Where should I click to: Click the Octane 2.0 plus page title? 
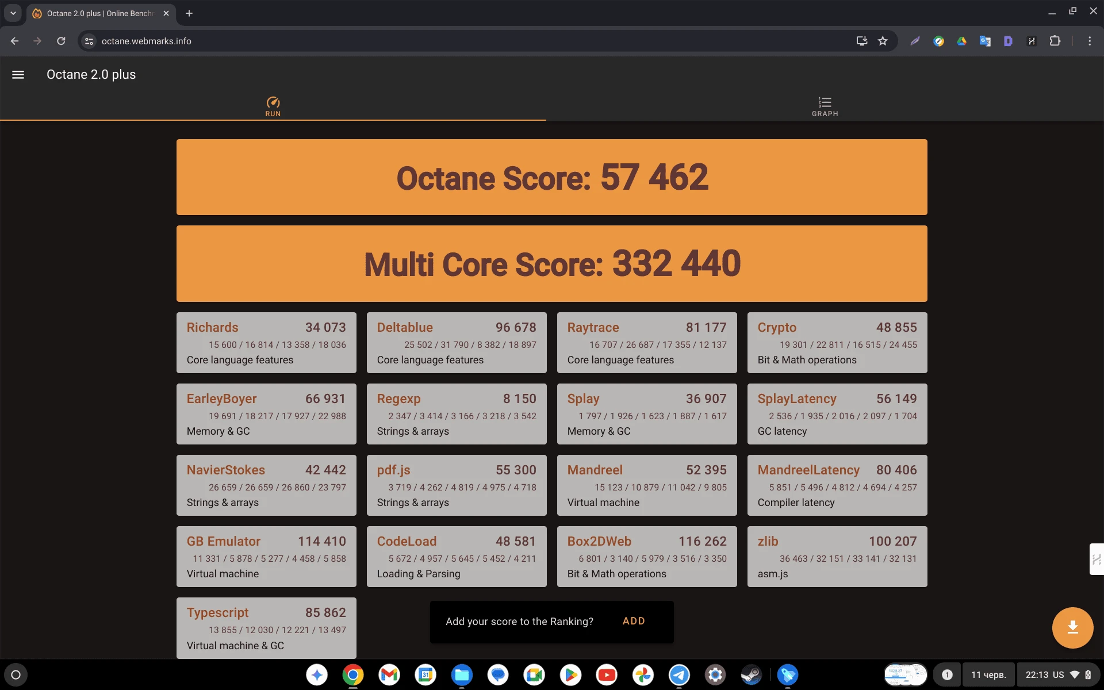91,75
